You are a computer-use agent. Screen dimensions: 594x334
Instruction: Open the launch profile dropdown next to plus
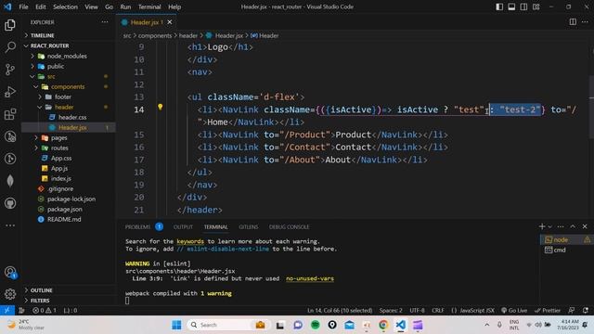point(550,226)
